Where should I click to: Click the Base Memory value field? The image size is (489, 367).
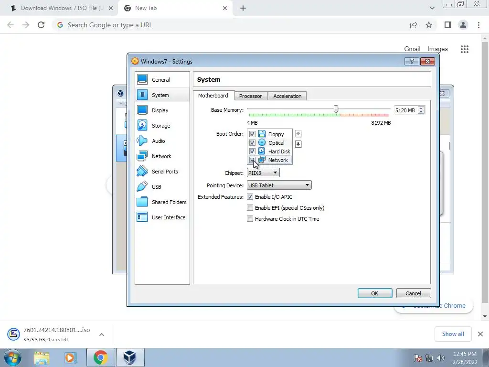click(x=406, y=110)
